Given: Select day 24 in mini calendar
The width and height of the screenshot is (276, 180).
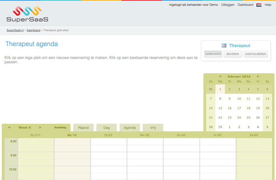Looking at the screenshot, I should 239,118.
